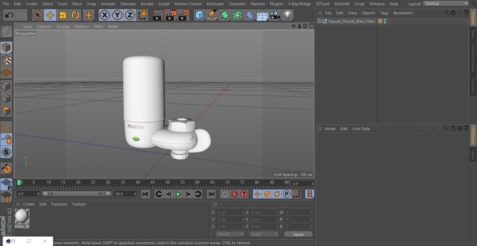This screenshot has width=477, height=246.
Task: Go to start of animation
Action: point(146,194)
